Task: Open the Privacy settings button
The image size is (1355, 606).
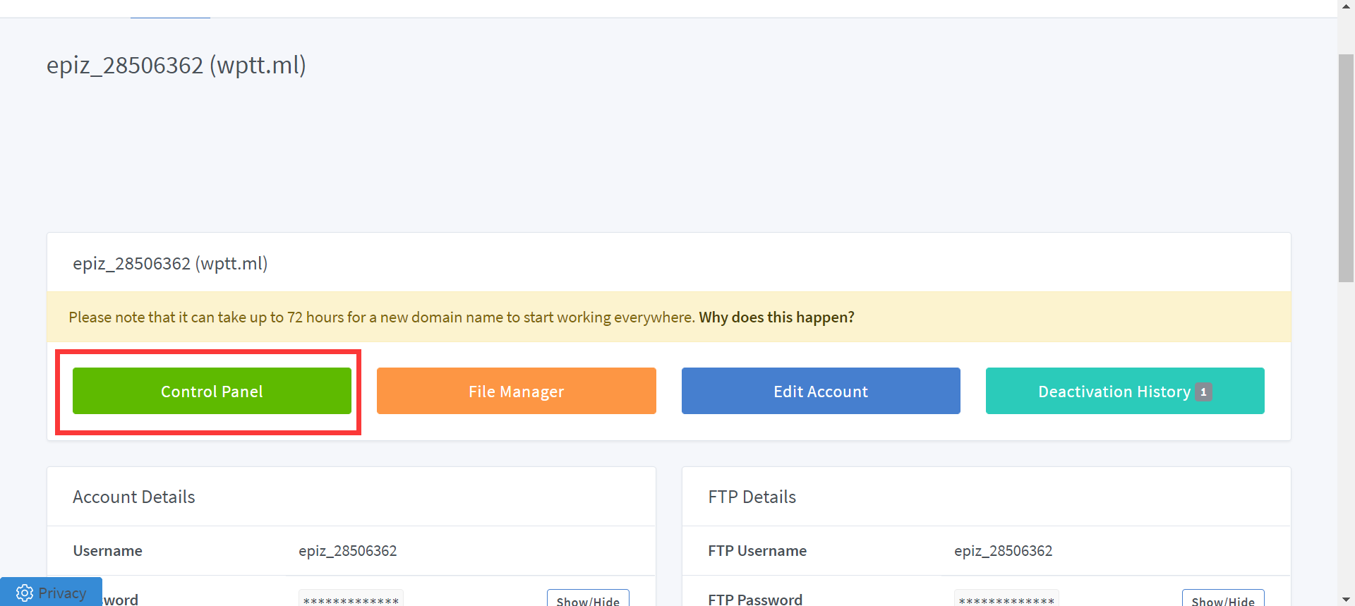Action: (51, 593)
